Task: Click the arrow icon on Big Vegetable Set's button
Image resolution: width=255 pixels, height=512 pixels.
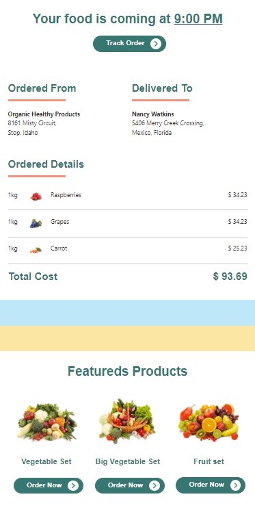Action: click(155, 486)
